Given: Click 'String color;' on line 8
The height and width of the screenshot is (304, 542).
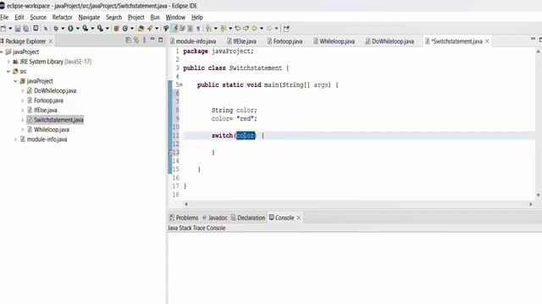Looking at the screenshot, I should pos(235,111).
